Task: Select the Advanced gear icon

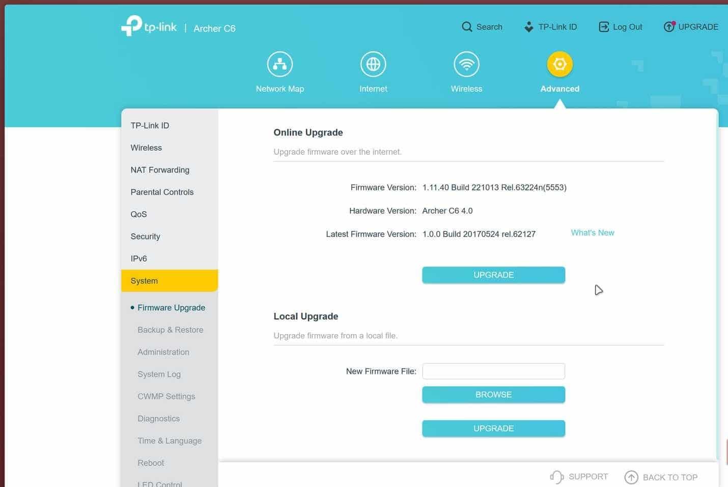Action: [x=559, y=64]
